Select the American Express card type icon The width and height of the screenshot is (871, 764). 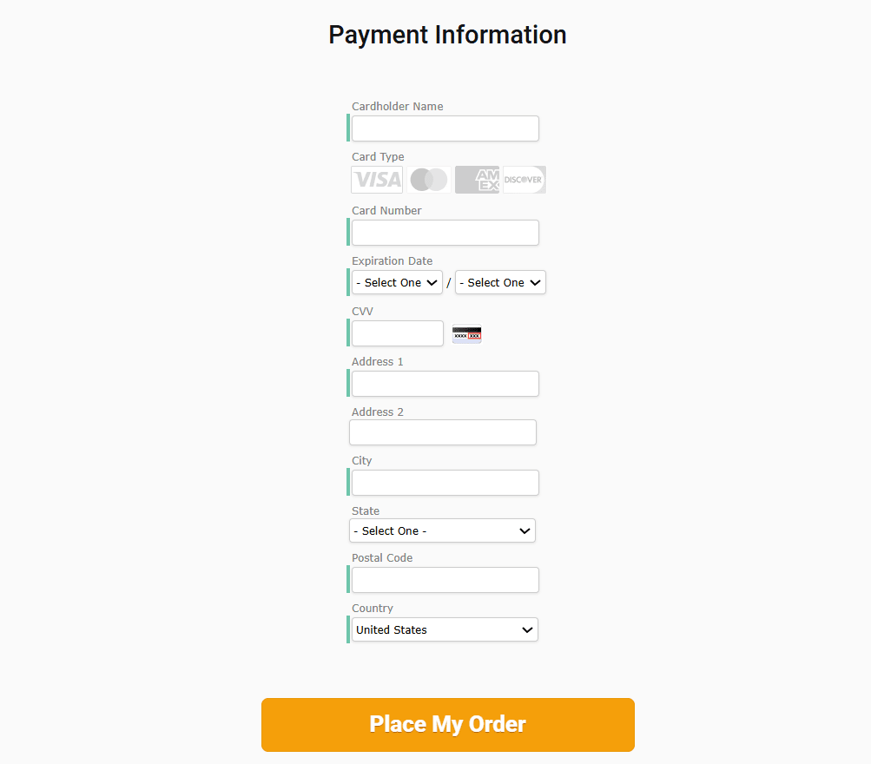(x=476, y=179)
